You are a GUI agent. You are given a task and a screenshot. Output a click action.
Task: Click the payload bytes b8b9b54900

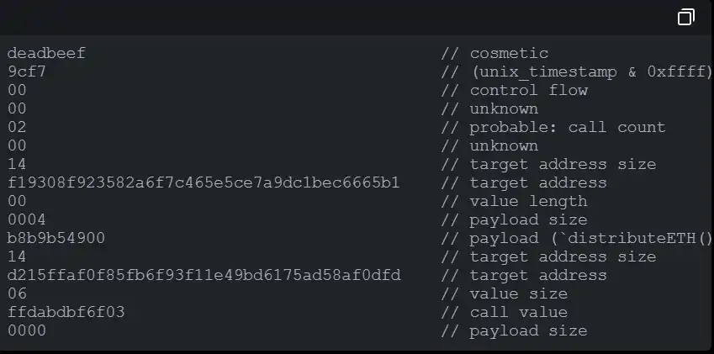click(56, 239)
